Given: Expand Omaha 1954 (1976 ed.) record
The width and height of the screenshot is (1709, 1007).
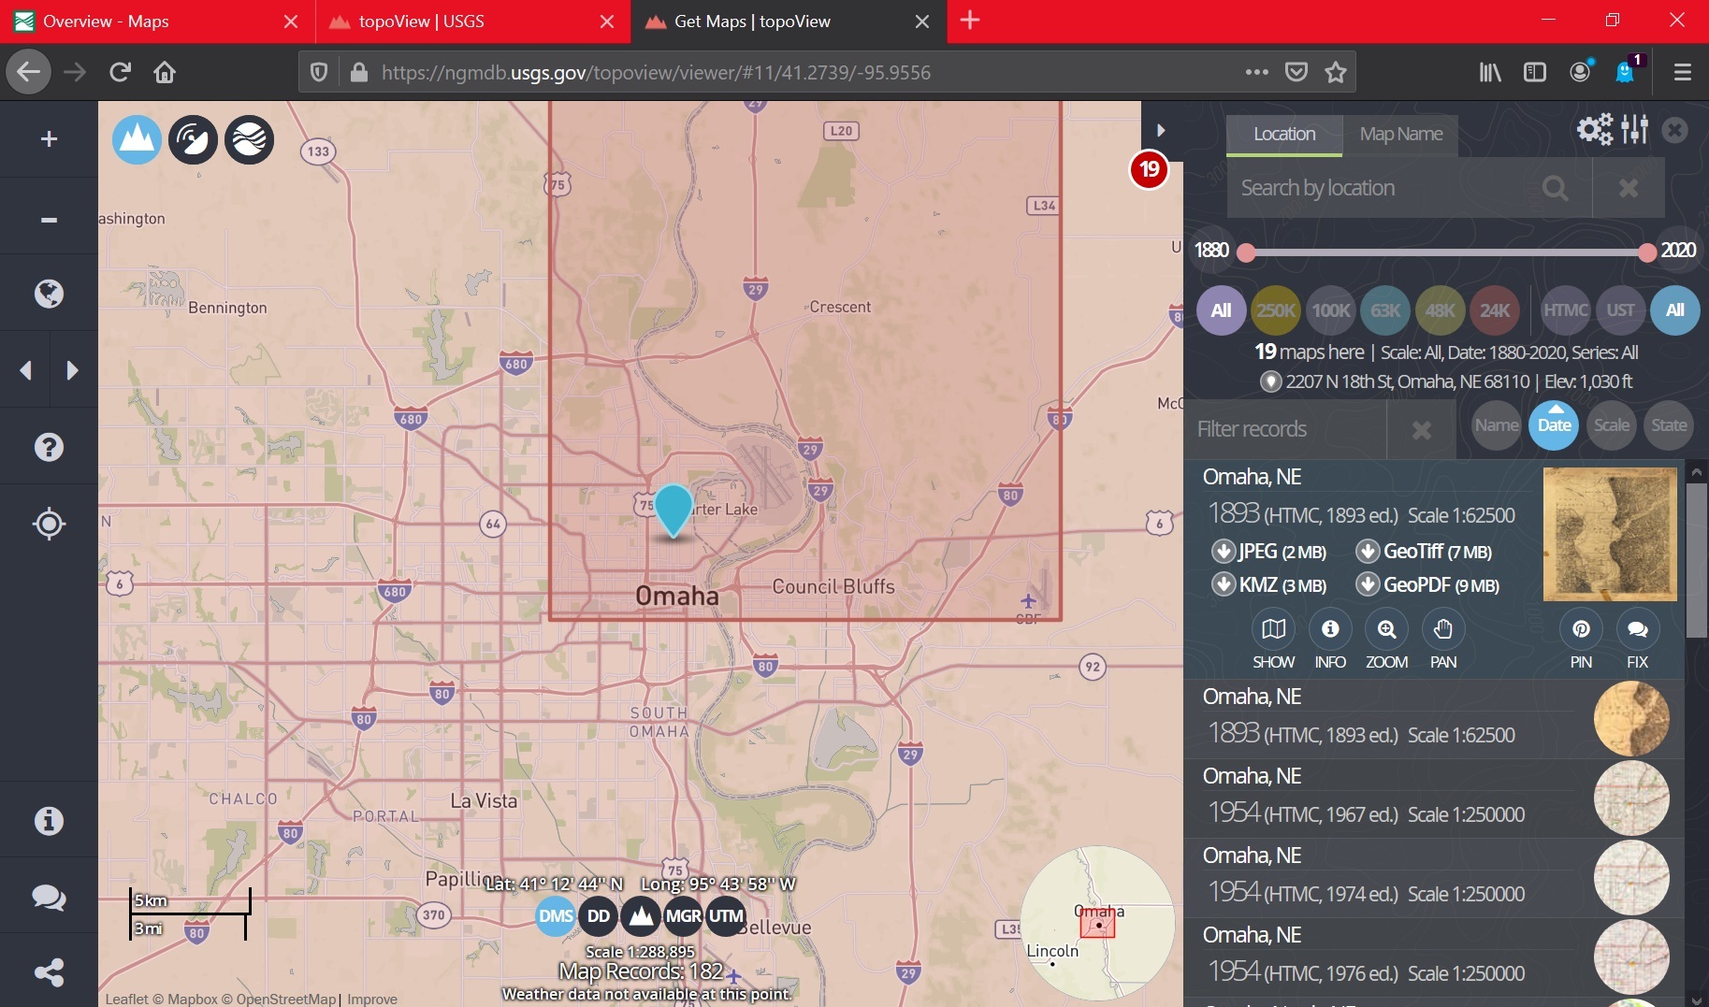Looking at the screenshot, I should 1434,957.
